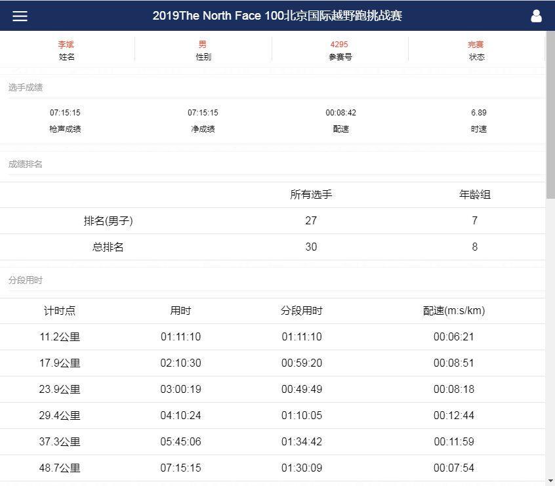Select the 所有选手 column header
This screenshot has width=555, height=486.
click(311, 194)
